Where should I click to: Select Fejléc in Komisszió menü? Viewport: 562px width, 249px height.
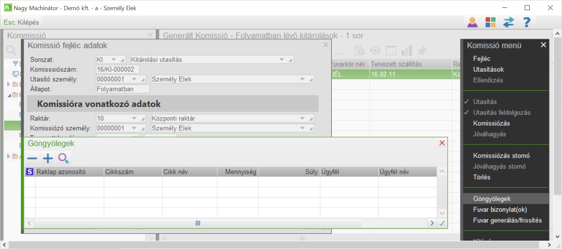(482, 58)
